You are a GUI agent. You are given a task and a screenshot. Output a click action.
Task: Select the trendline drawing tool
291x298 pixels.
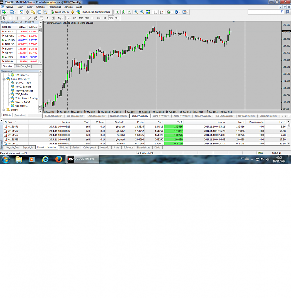tap(30, 18)
